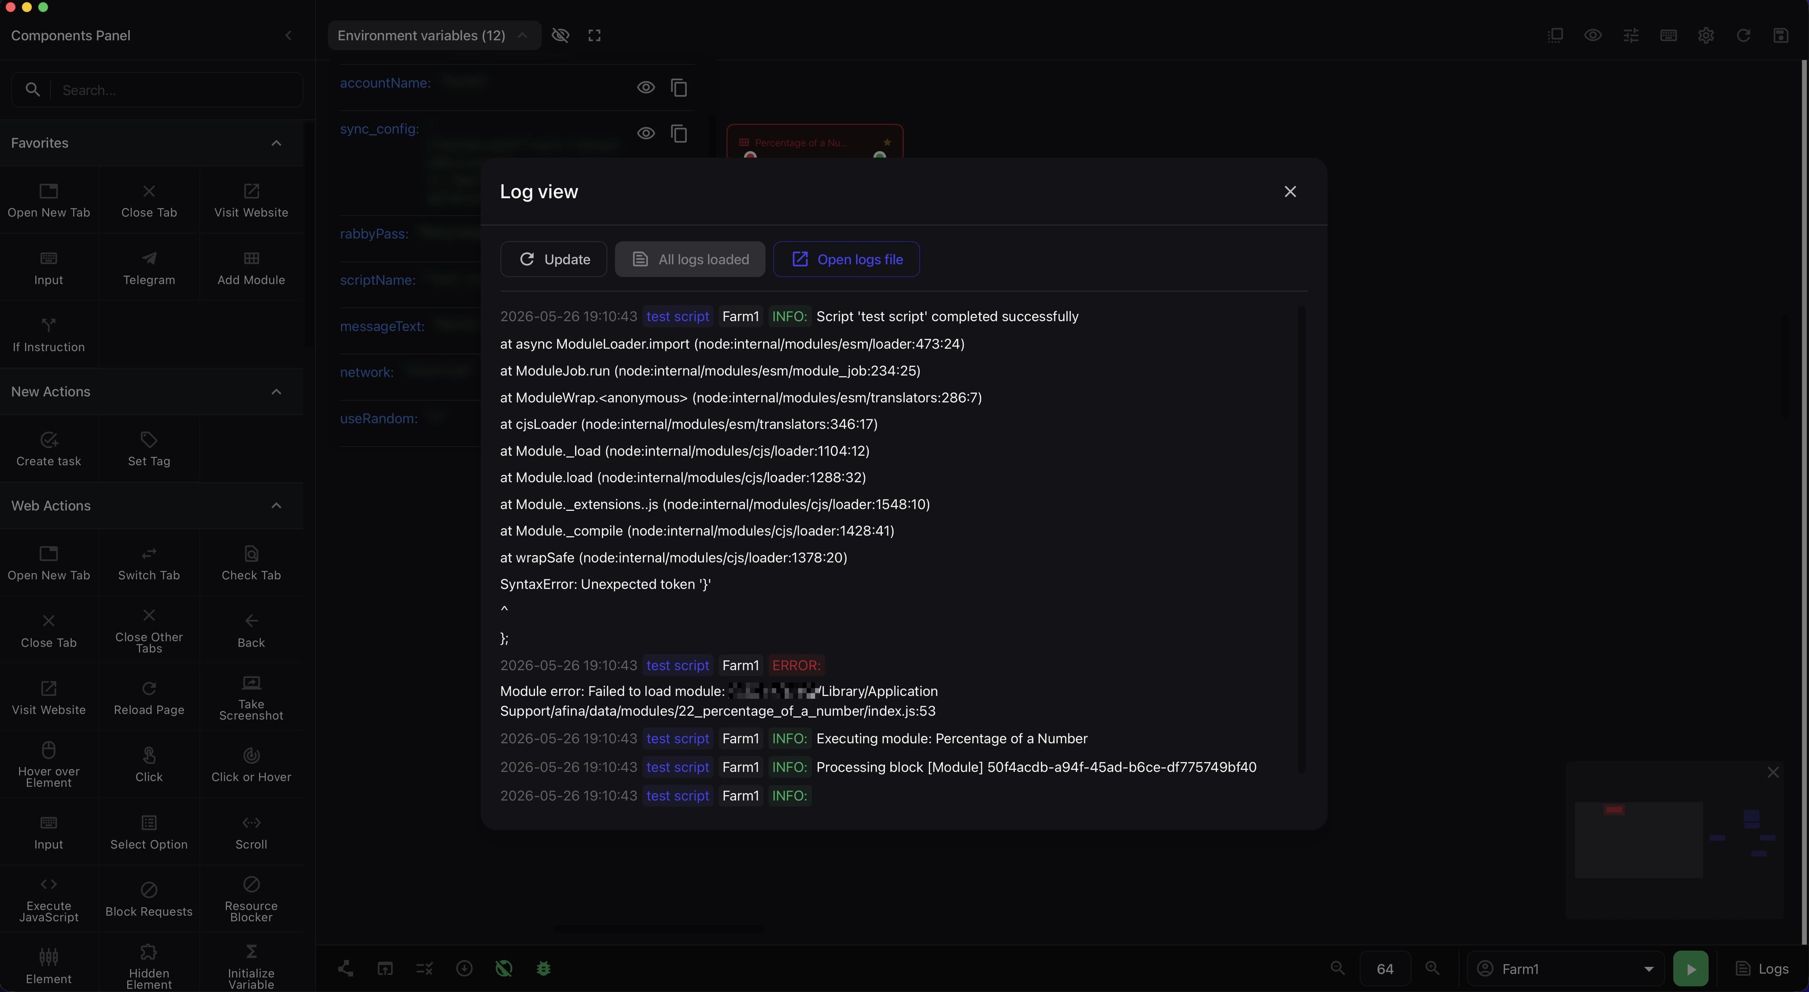Copy the sync_config variable value

tap(679, 133)
